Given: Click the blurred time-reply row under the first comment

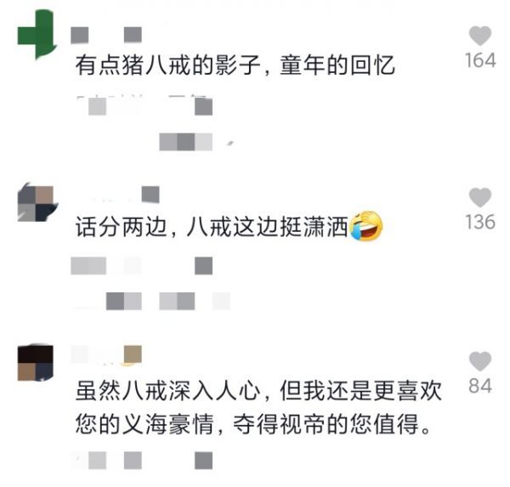Looking at the screenshot, I should pyautogui.click(x=144, y=106).
